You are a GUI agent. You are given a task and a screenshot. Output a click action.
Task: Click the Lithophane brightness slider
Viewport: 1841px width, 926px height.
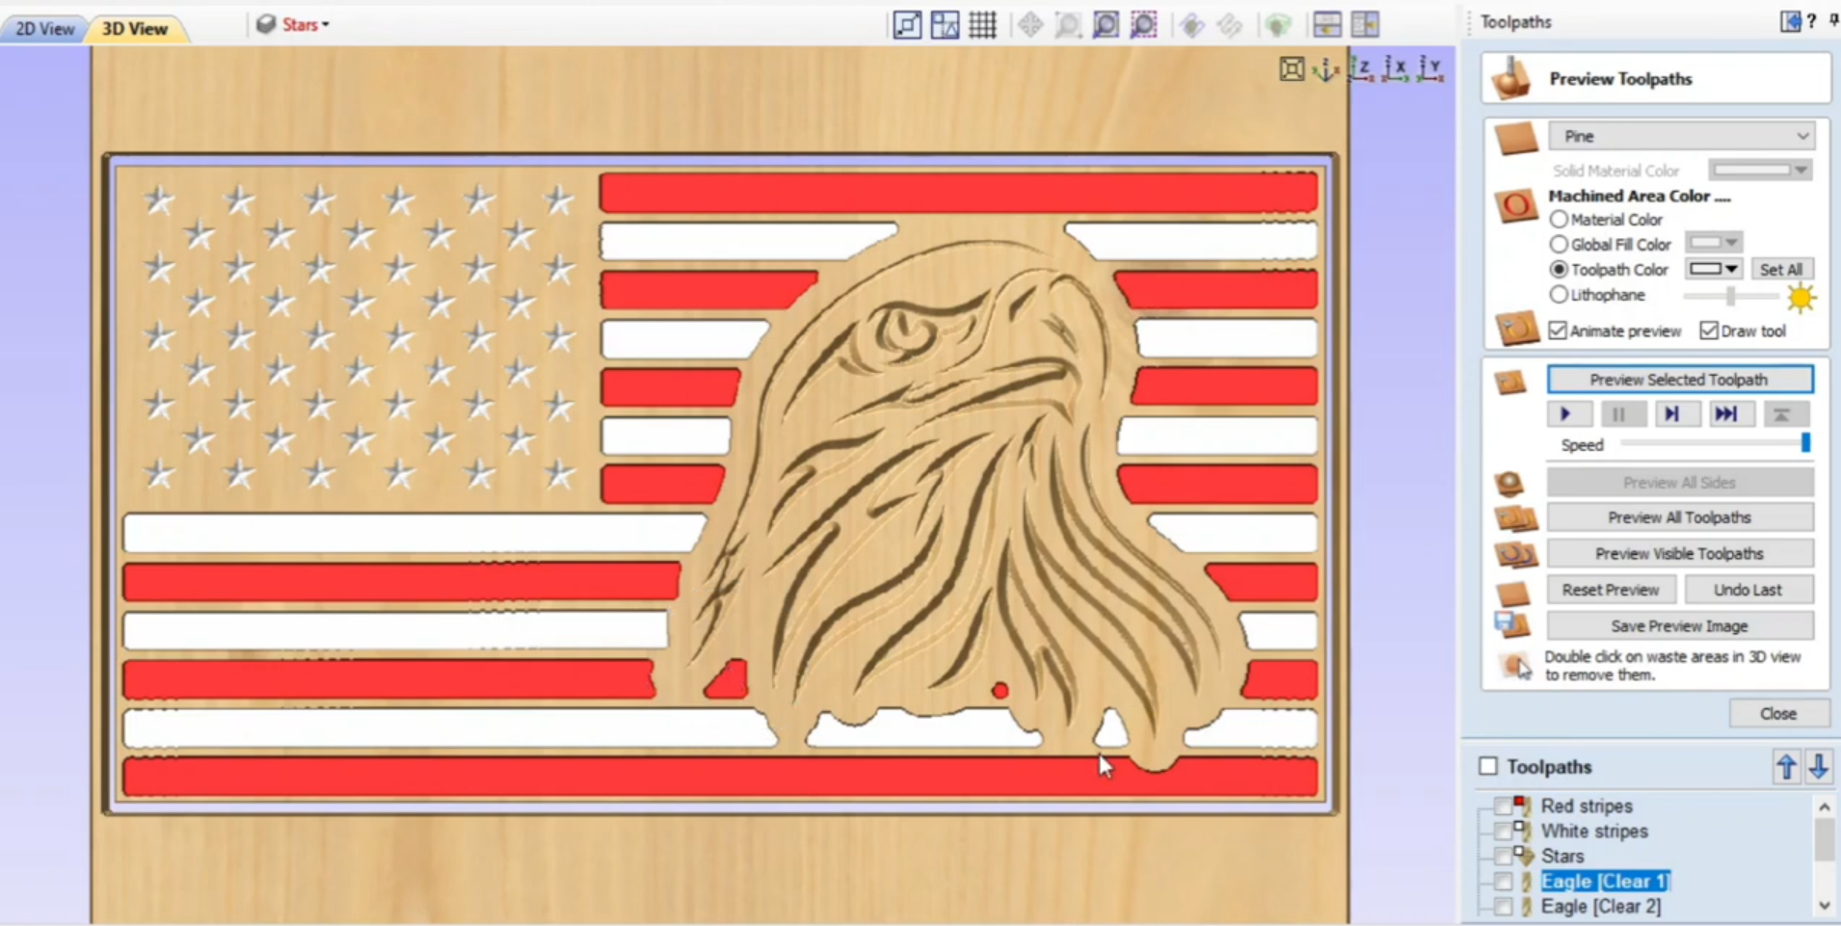pos(1731,296)
